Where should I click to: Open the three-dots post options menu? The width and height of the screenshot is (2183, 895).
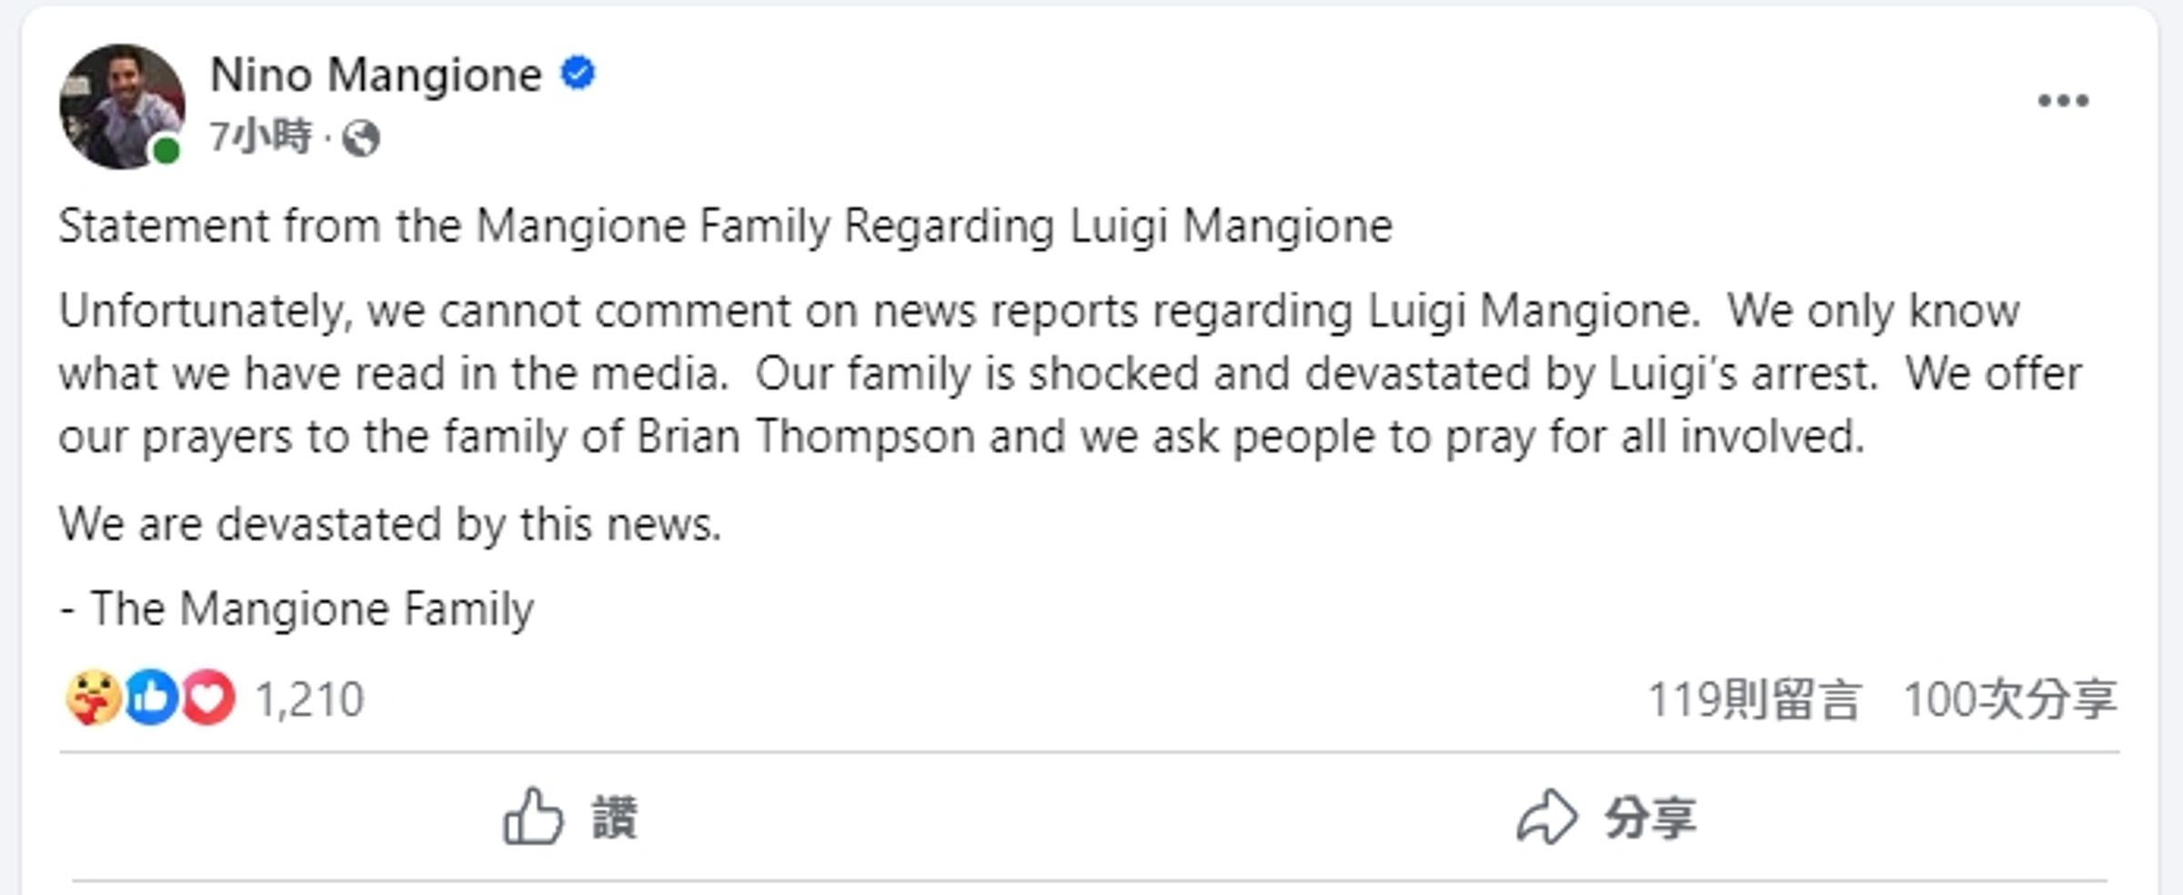[2063, 100]
